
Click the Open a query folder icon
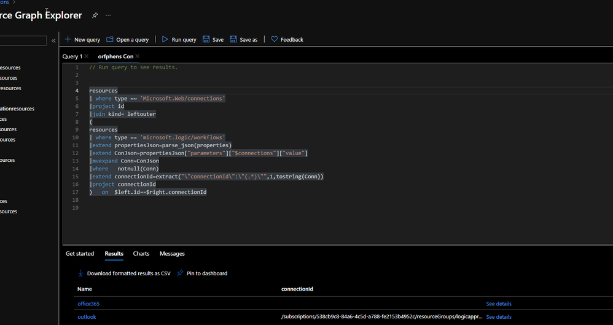pyautogui.click(x=110, y=39)
